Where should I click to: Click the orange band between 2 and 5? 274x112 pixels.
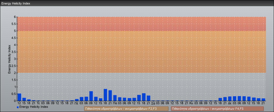141,52
